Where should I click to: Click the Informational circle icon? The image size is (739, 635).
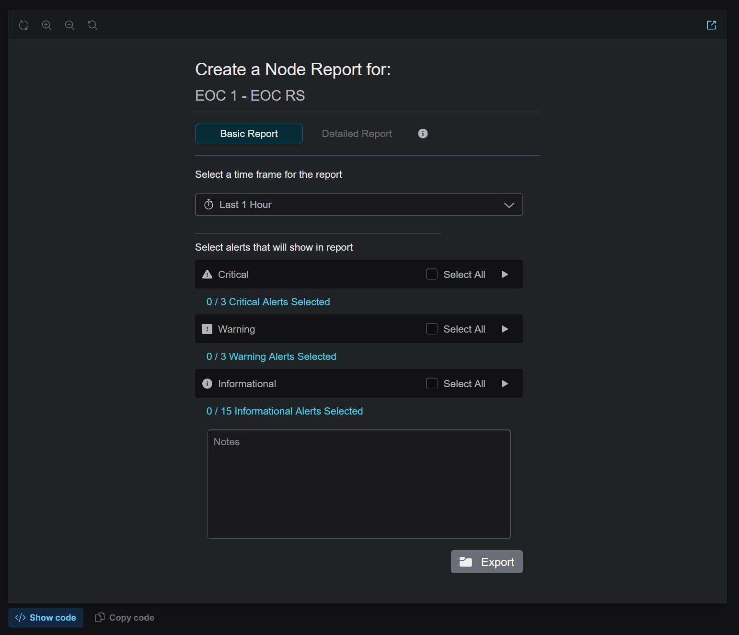click(207, 383)
